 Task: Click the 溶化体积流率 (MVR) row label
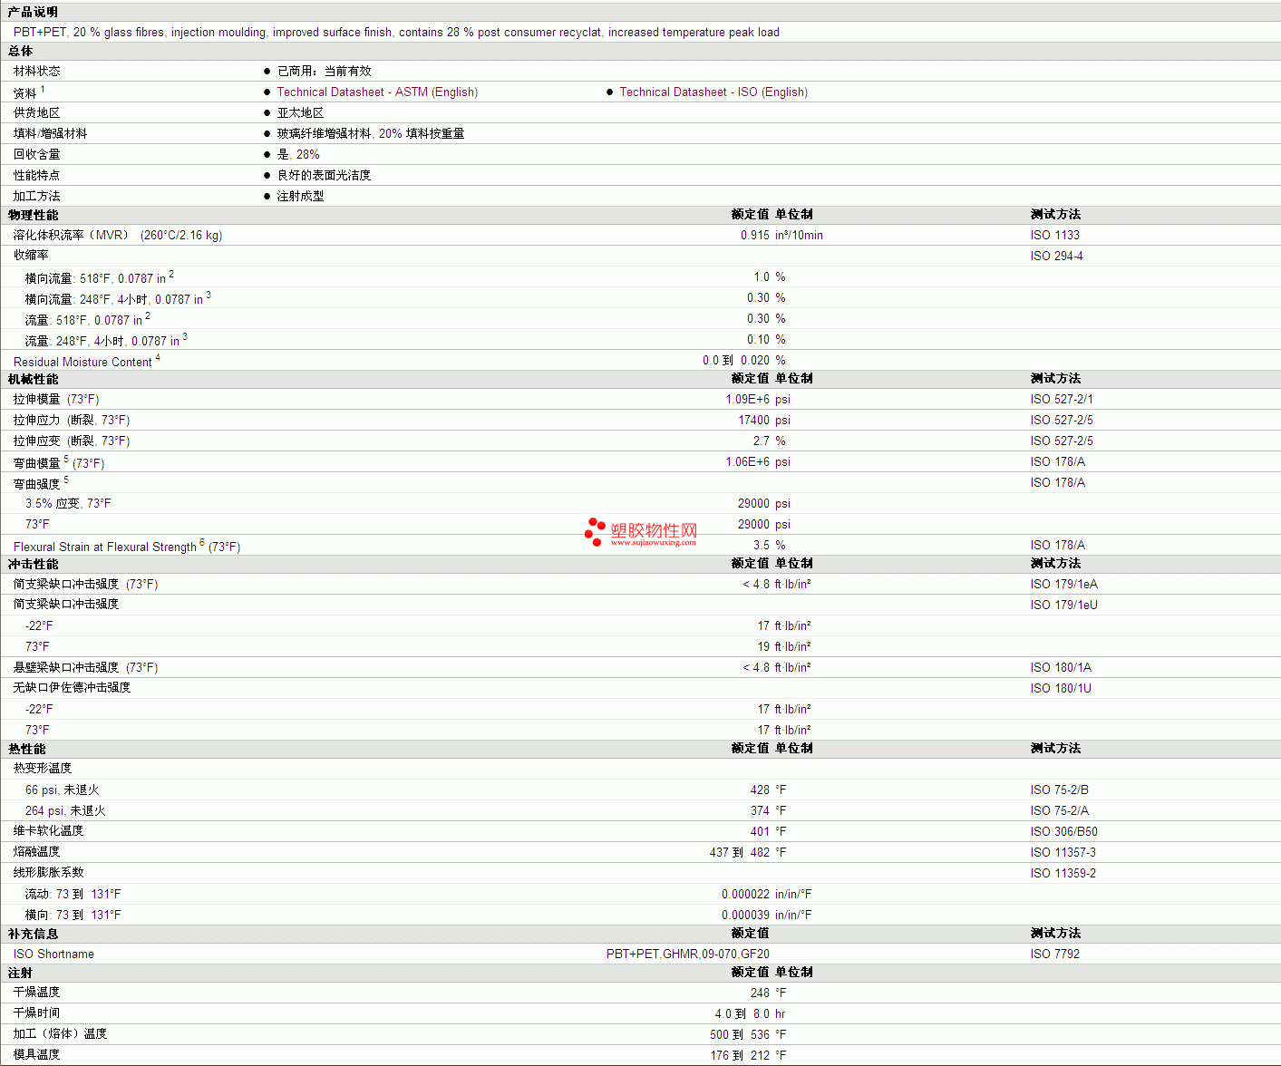pos(118,235)
